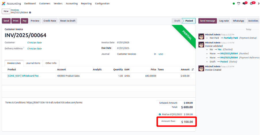
Task: Click the green online status indicator
Action: point(234,3)
